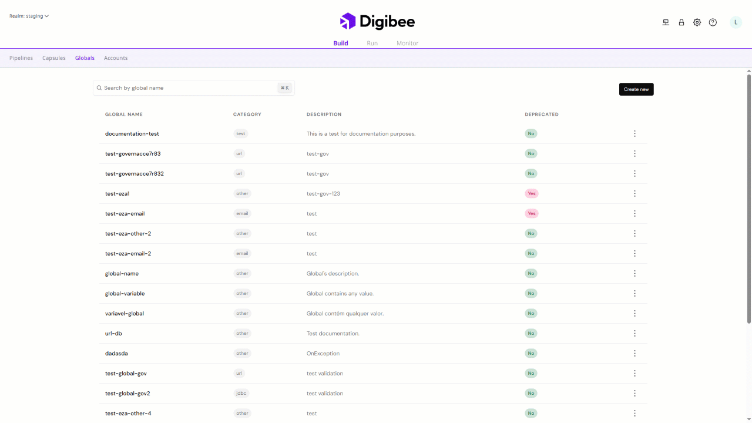Click the search magnifier icon
This screenshot has height=423, width=752.
tap(99, 88)
